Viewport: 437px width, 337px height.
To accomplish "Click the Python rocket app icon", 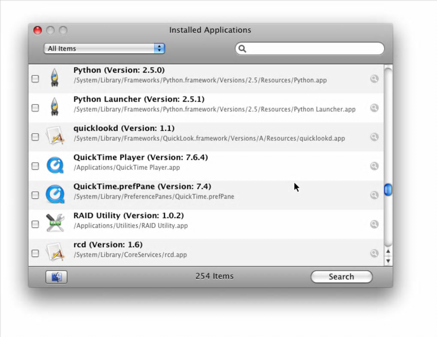I will [x=55, y=78].
